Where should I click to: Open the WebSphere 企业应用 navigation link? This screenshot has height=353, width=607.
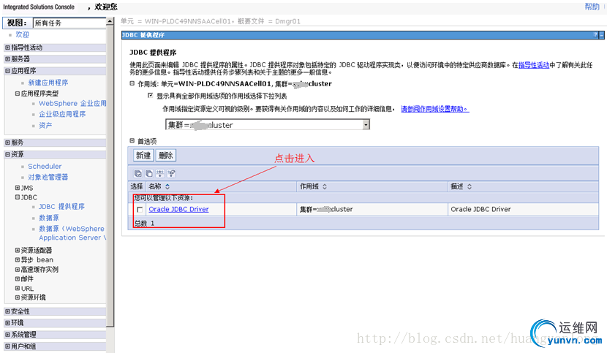pyautogui.click(x=72, y=103)
